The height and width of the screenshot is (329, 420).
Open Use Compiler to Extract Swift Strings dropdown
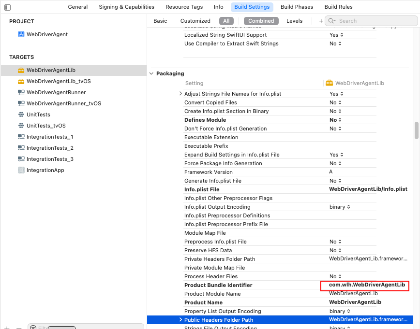pyautogui.click(x=335, y=43)
